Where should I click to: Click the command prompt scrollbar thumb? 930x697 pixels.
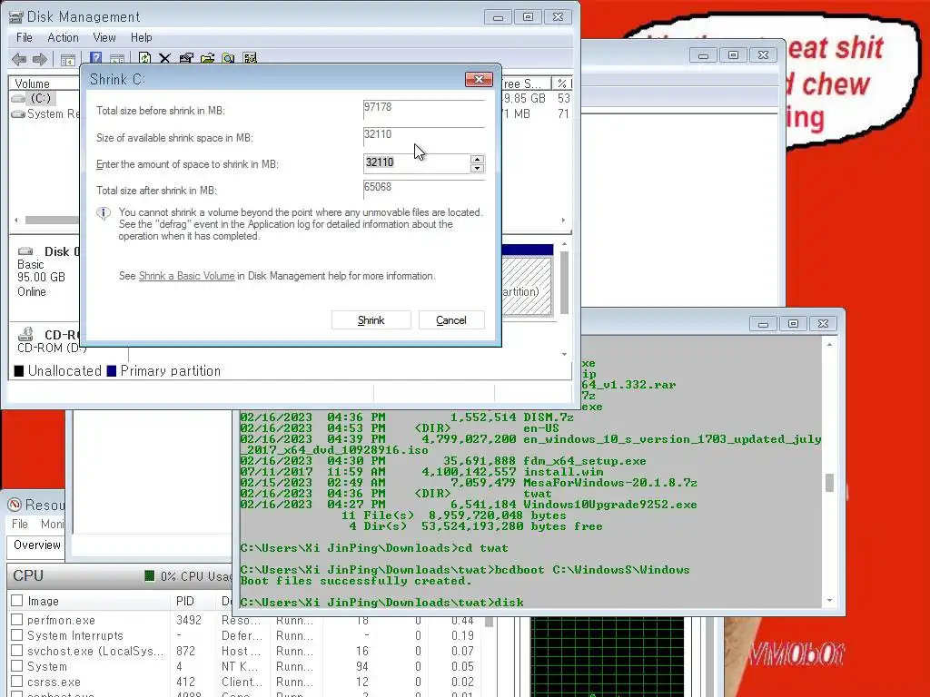pyautogui.click(x=829, y=483)
